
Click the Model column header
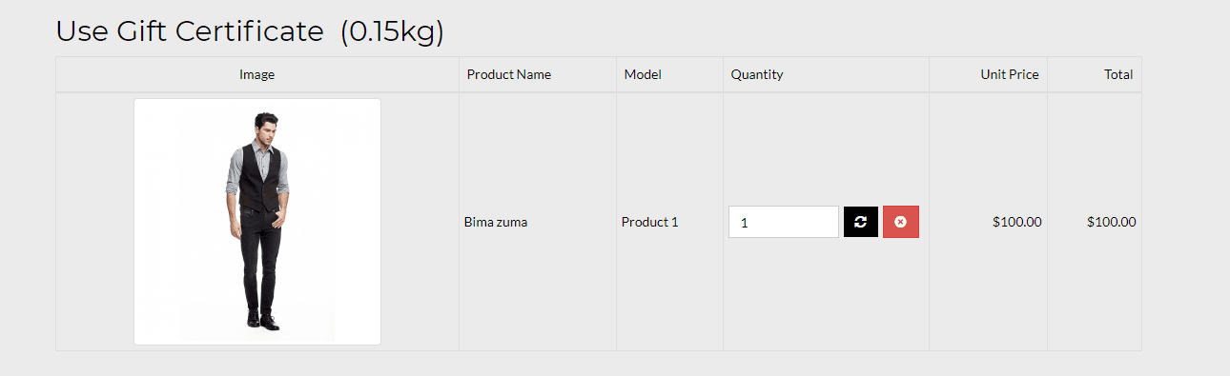[x=643, y=74]
